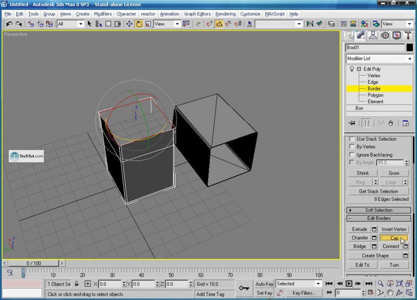
Task: Click the Shrink selection button
Action: pos(363,173)
